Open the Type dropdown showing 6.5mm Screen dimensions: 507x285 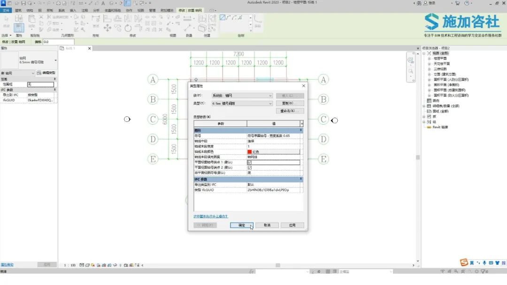pos(242,103)
